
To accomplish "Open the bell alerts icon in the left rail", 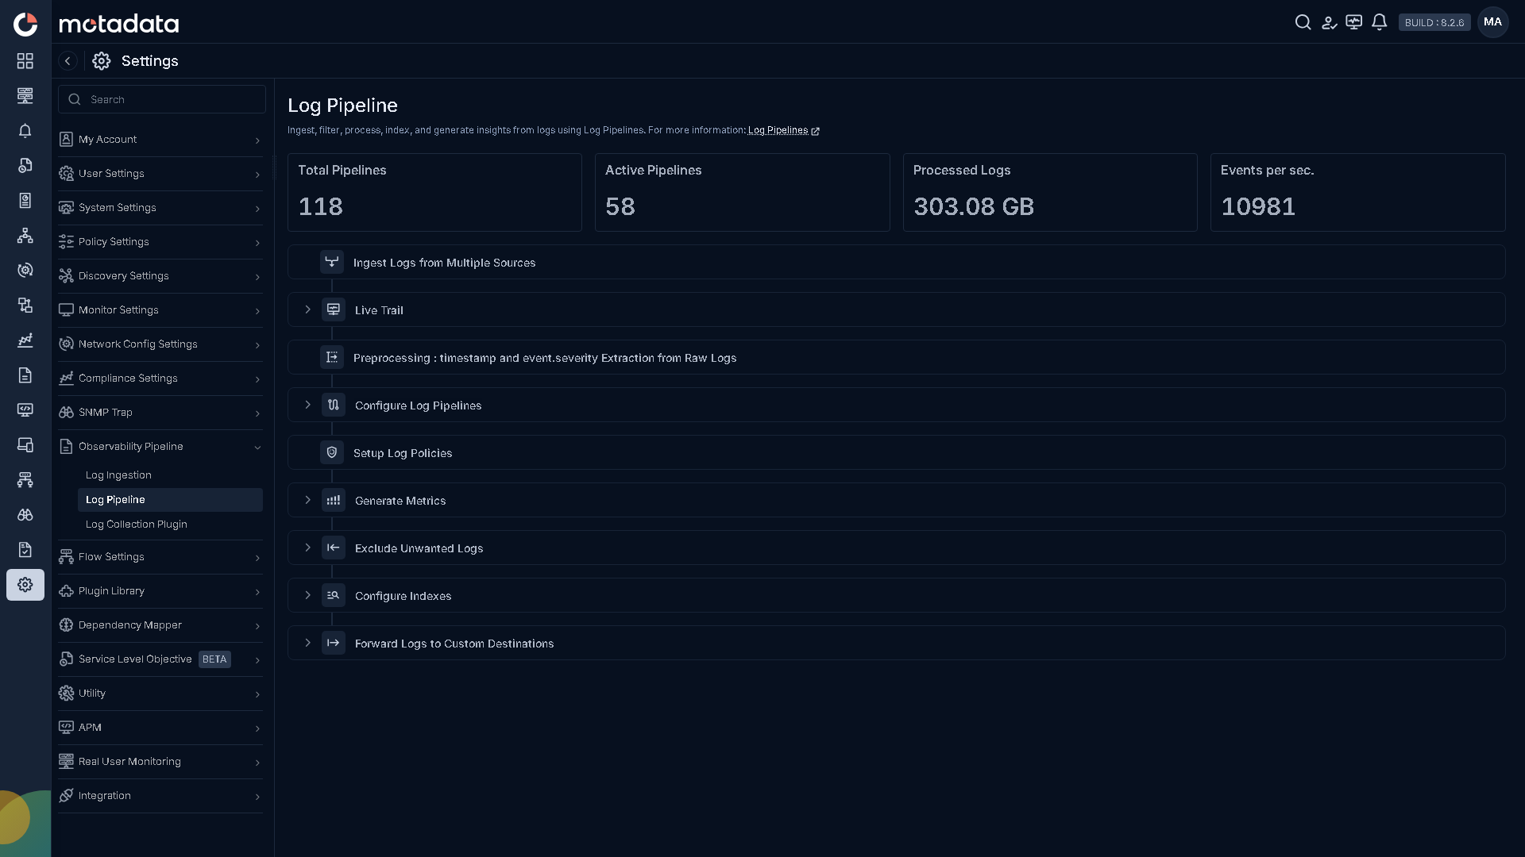I will (x=25, y=131).
